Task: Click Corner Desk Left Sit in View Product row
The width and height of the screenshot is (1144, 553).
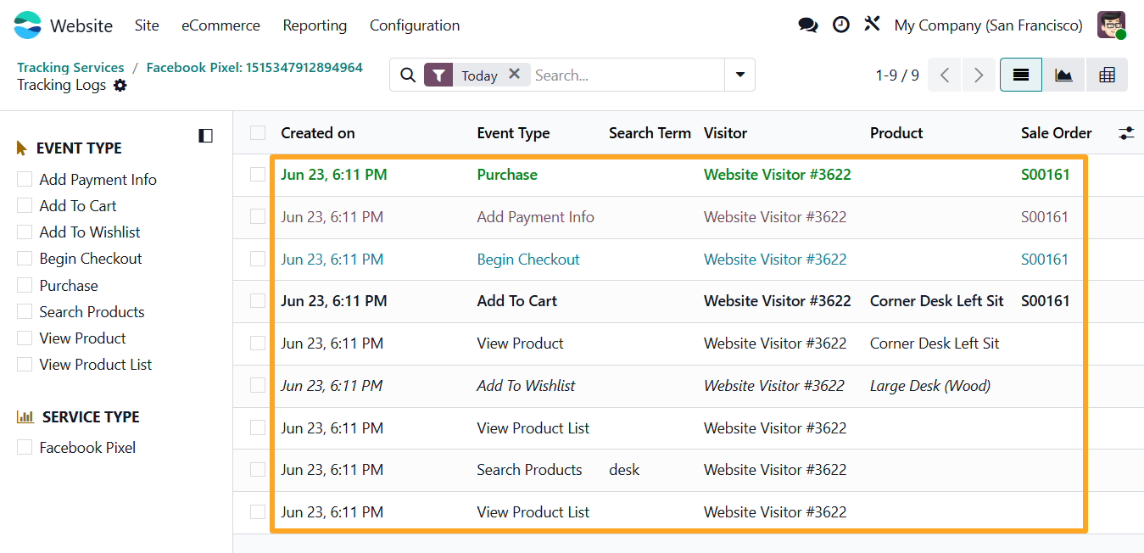Action: point(935,344)
